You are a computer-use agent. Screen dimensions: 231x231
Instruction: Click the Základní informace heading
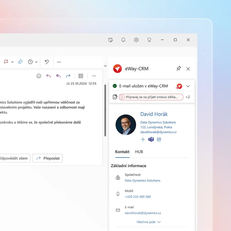pos(129,166)
